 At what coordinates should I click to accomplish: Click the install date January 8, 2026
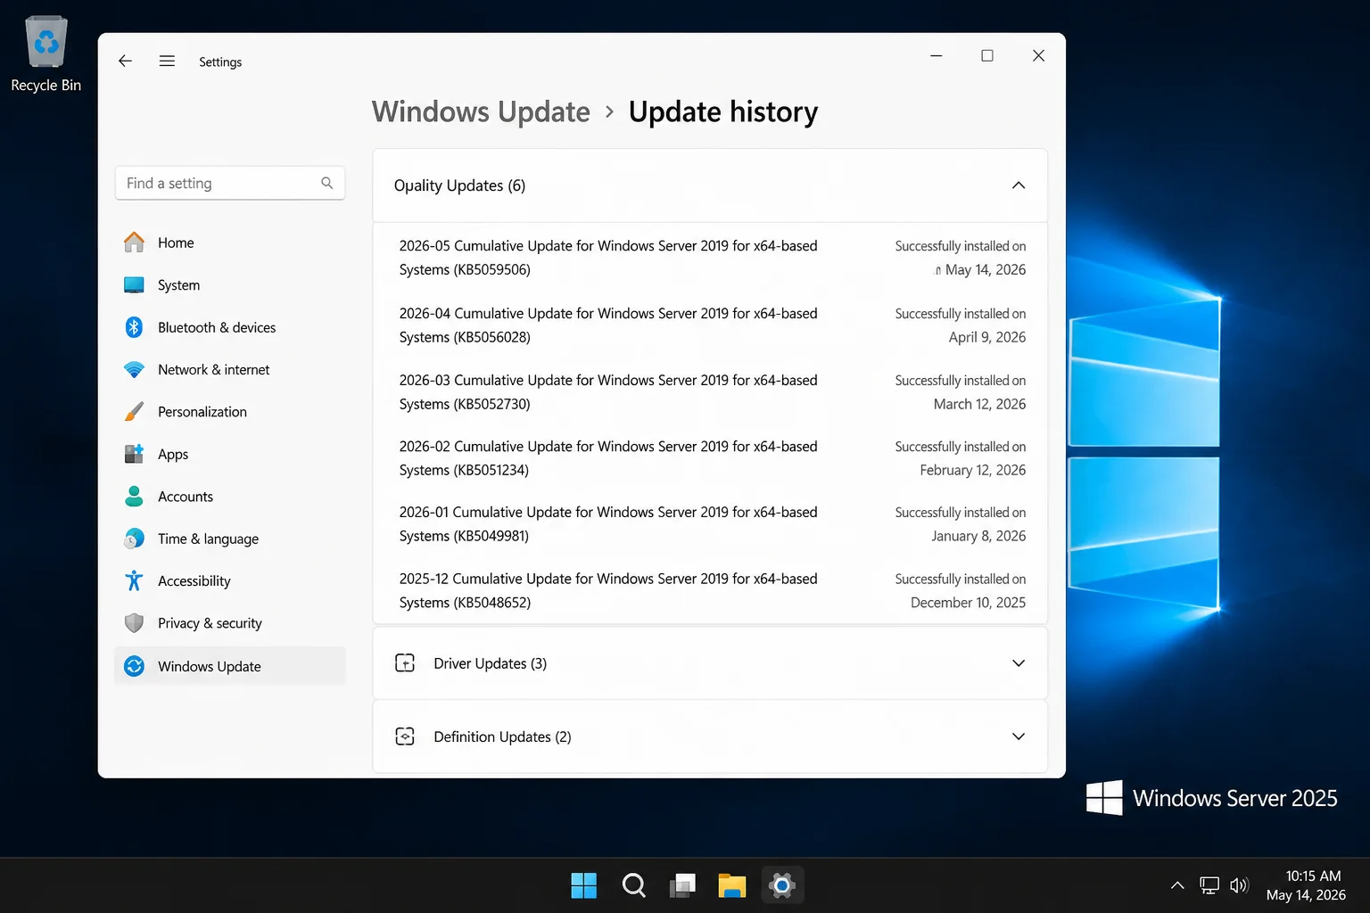point(978,536)
